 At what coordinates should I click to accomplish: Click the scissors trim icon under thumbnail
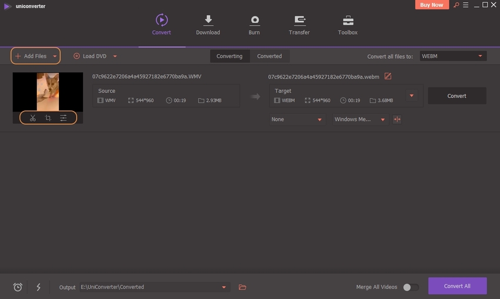click(x=33, y=118)
